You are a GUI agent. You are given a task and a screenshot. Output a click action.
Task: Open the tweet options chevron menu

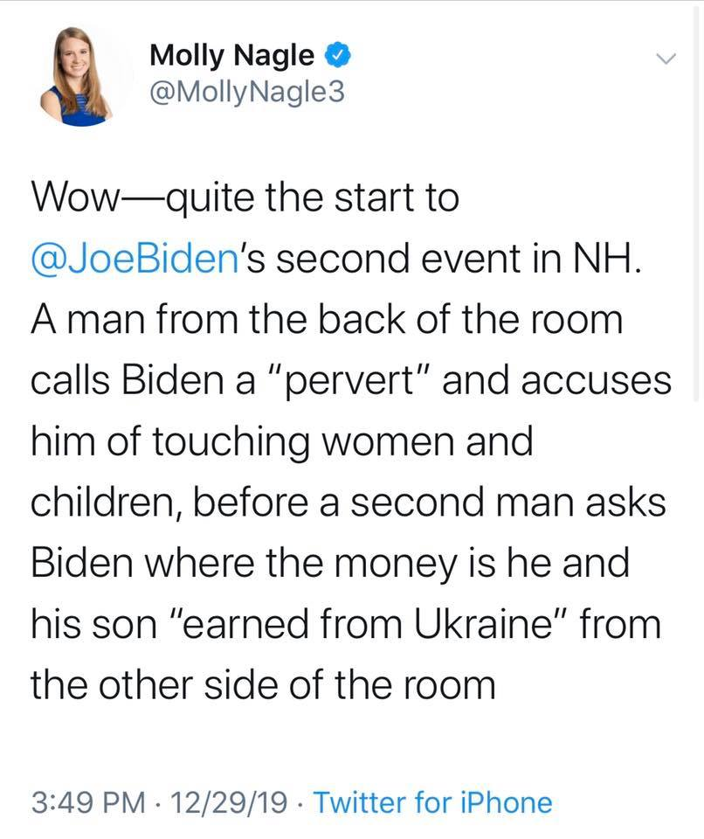pos(666,59)
